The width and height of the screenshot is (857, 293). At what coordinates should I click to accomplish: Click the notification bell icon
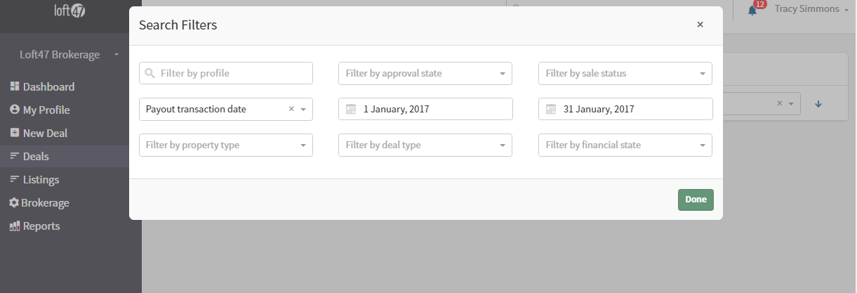[x=752, y=11]
